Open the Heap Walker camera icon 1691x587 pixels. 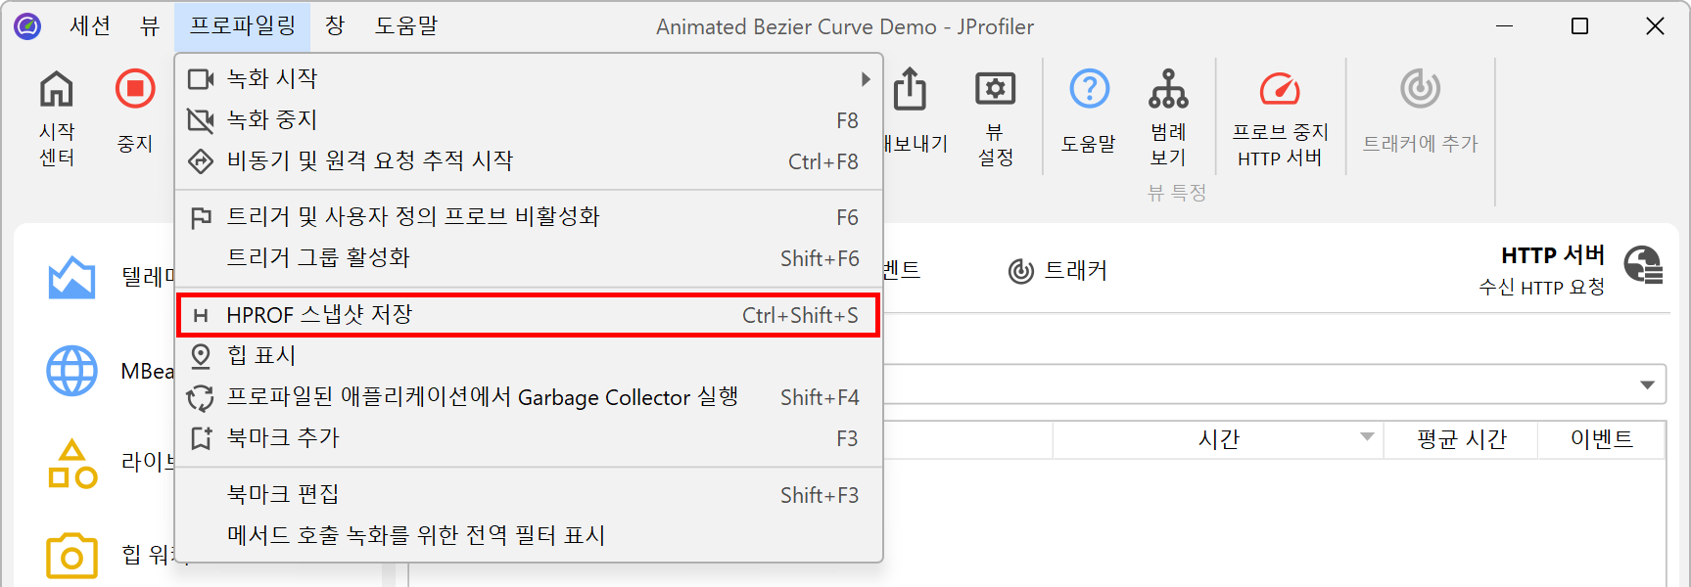tap(71, 556)
